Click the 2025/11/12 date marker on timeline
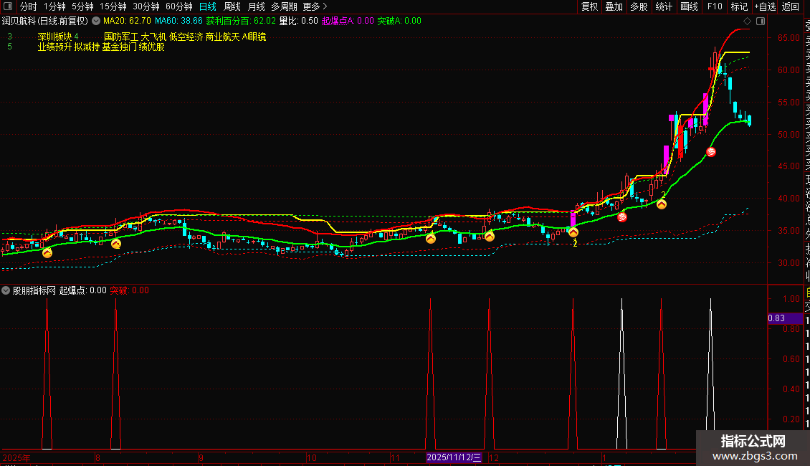The height and width of the screenshot is (466, 810). [x=456, y=457]
